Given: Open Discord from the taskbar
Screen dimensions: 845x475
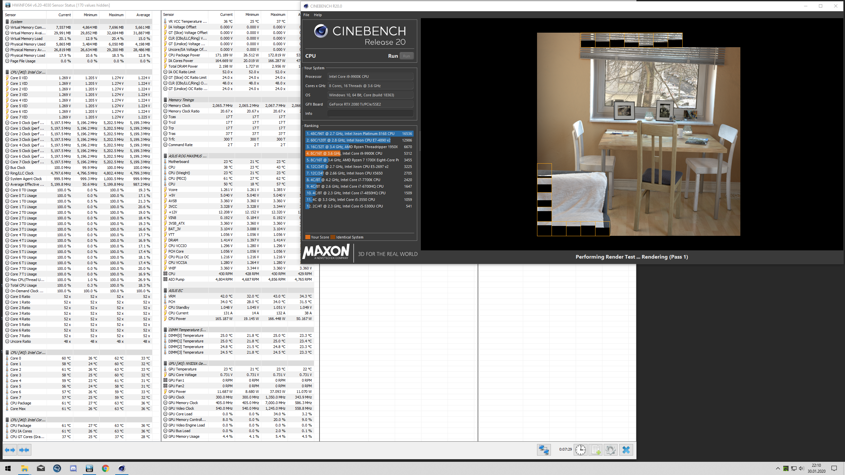Looking at the screenshot, I should tap(73, 468).
